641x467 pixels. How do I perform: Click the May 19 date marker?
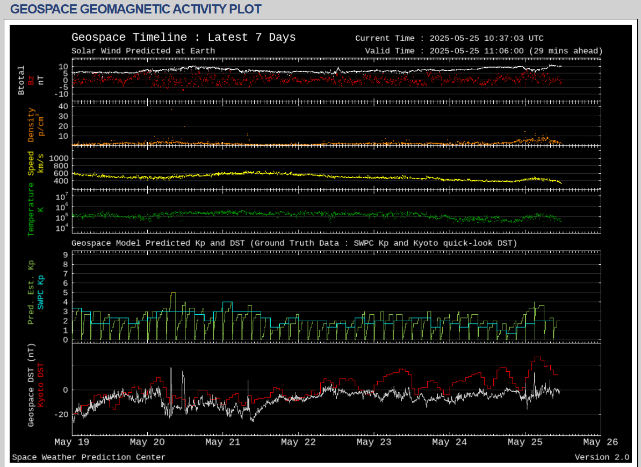[71, 442]
